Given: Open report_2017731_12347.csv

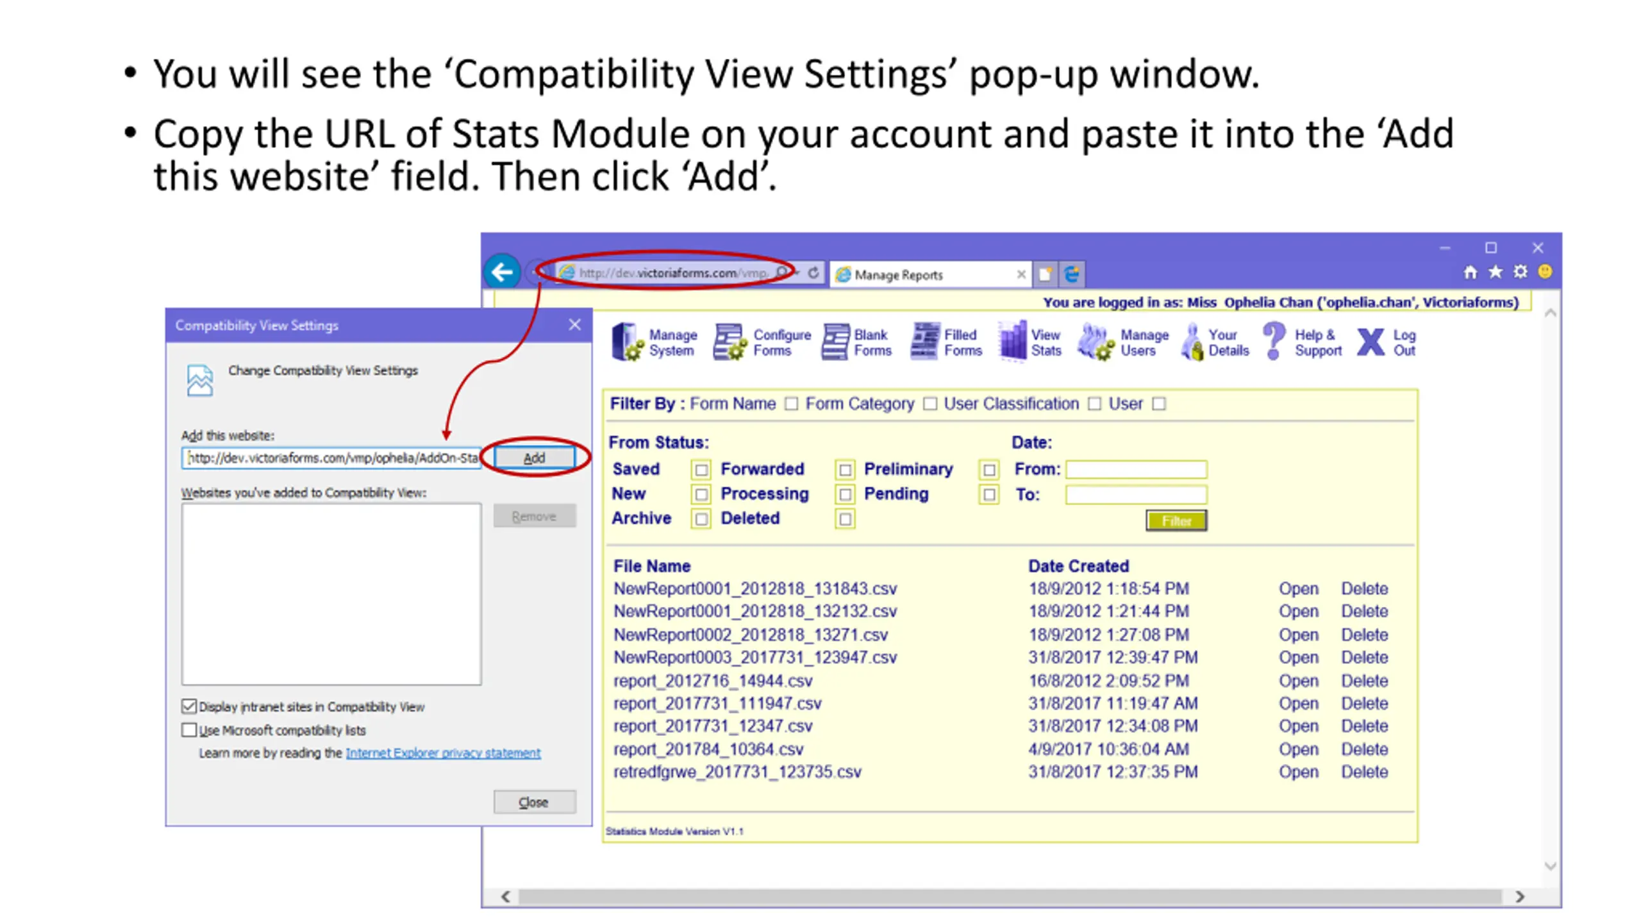Looking at the screenshot, I should (1298, 726).
